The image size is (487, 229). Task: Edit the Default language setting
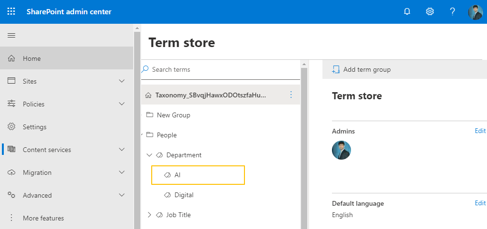pos(480,203)
